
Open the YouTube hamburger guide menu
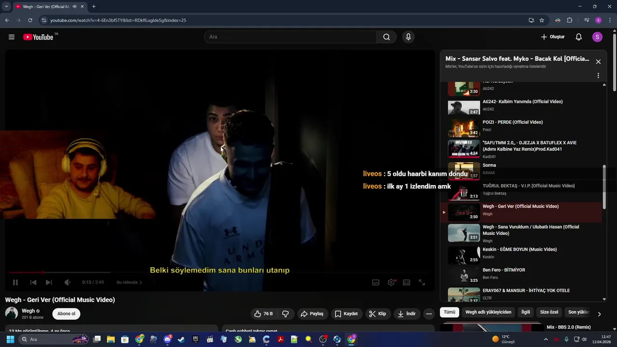coord(12,37)
